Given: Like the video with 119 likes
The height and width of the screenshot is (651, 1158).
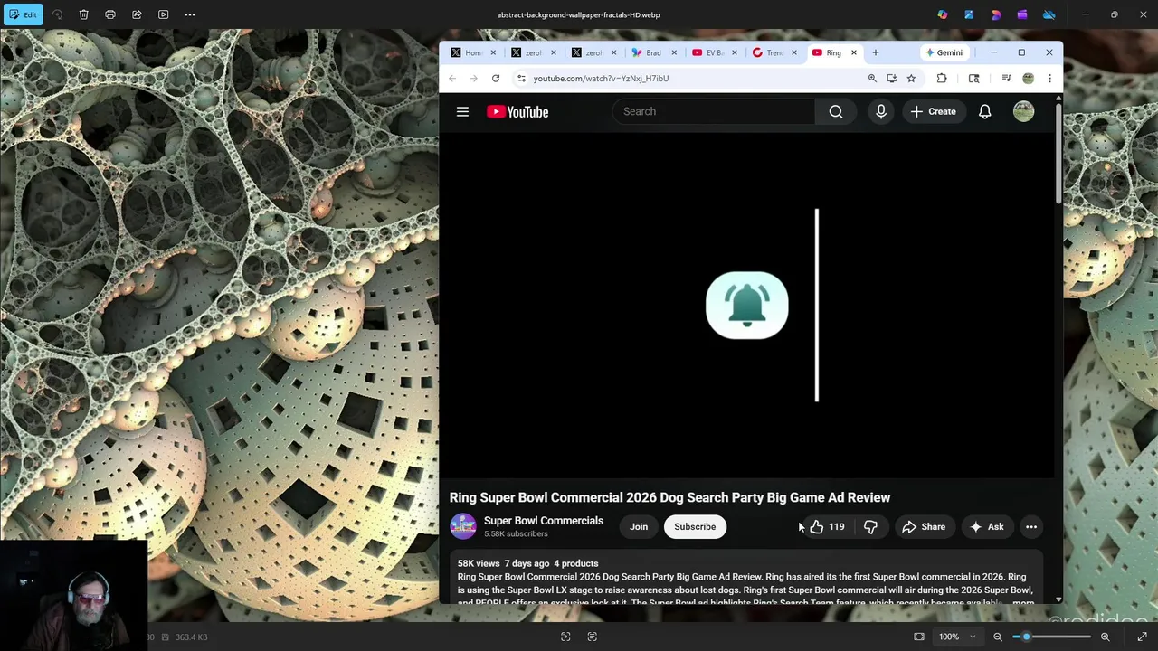Looking at the screenshot, I should click(x=827, y=526).
